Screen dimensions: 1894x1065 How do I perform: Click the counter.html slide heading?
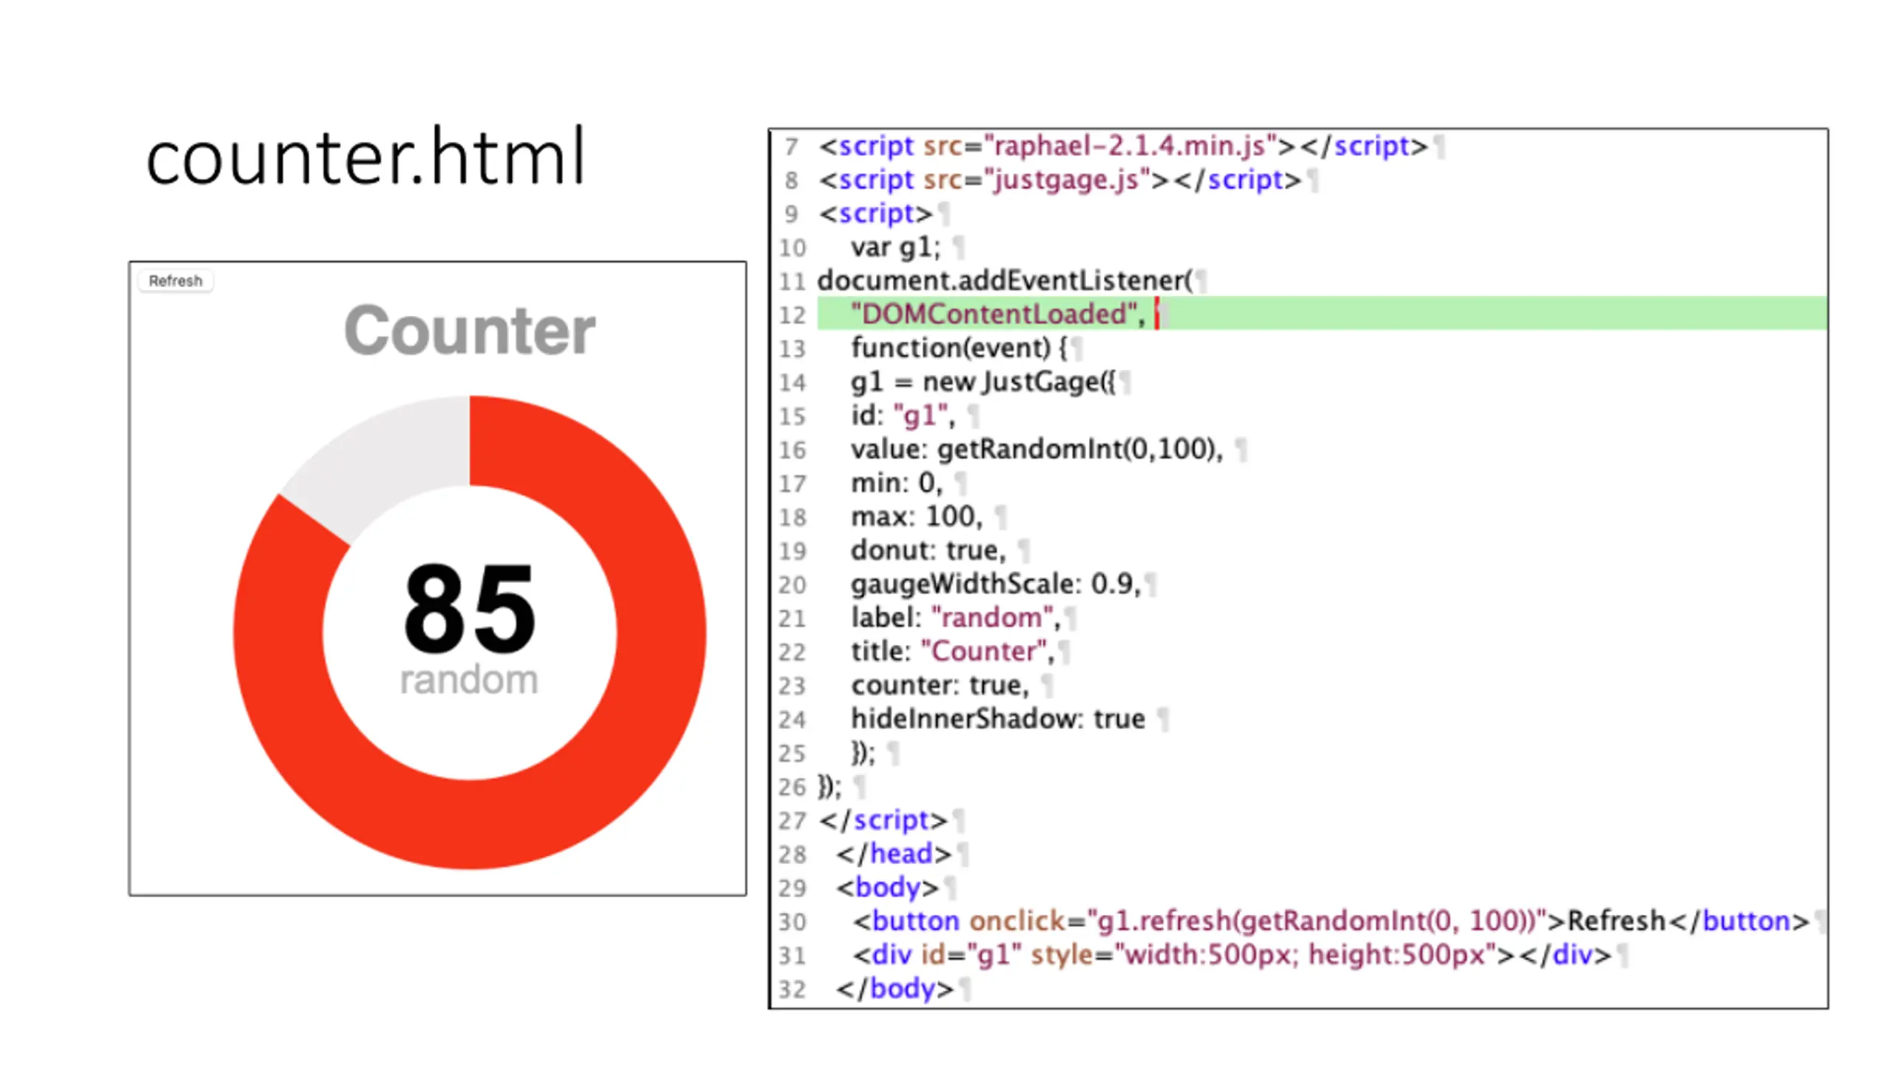tap(366, 157)
